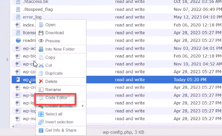Click the Invert selection icon
This screenshot has width=222, height=136.
[x=41, y=122]
